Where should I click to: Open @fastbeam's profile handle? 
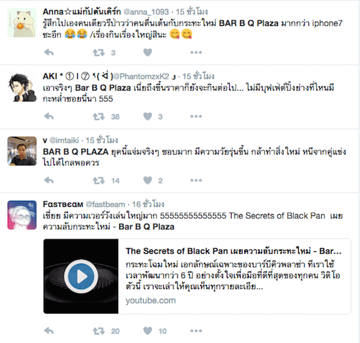coord(106,204)
